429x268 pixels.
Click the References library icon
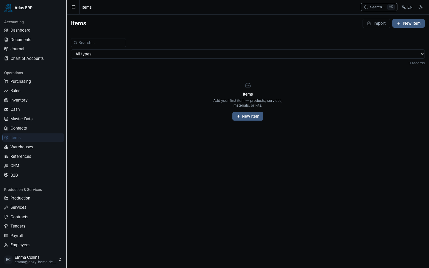pyautogui.click(x=6, y=156)
